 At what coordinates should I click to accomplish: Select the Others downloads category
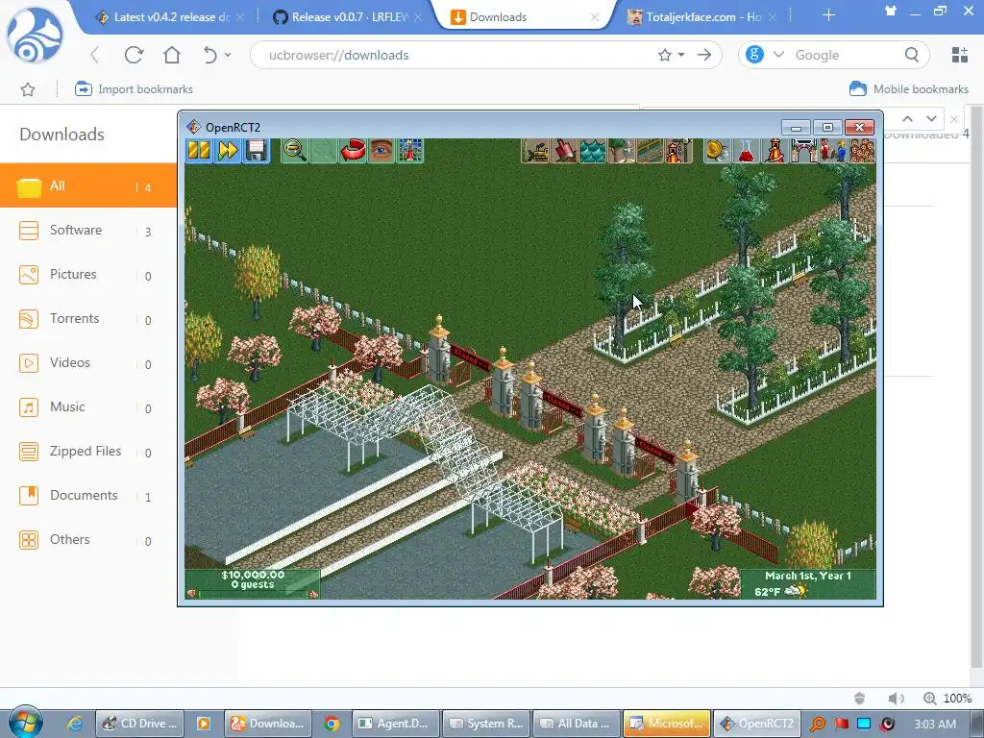pyautogui.click(x=88, y=540)
